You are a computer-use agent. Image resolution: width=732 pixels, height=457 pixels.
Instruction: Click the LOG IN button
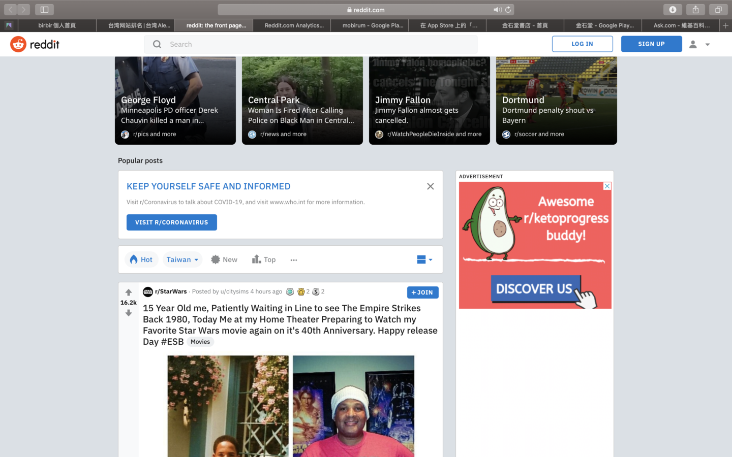click(x=582, y=44)
